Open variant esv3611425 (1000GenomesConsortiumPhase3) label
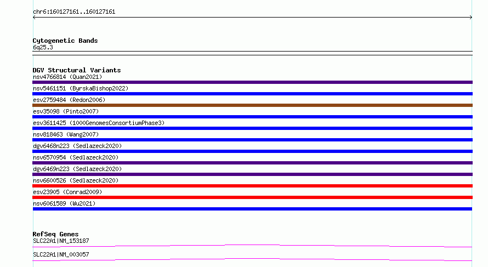 point(99,123)
